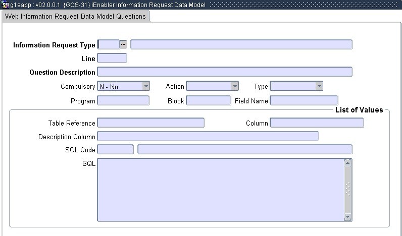Click into the Question Description field

click(224, 72)
